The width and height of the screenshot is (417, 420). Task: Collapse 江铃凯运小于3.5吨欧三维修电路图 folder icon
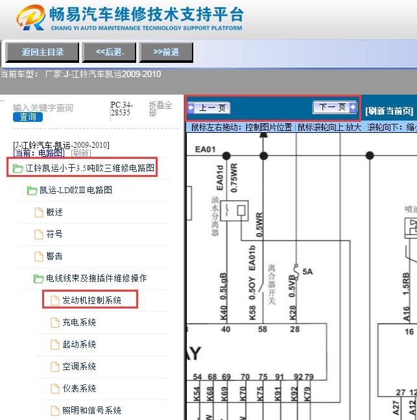tap(18, 169)
